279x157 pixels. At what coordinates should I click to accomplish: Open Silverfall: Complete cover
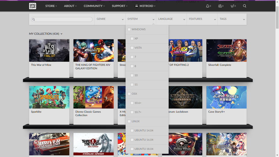click(226, 50)
